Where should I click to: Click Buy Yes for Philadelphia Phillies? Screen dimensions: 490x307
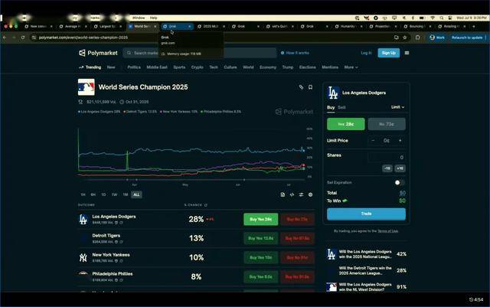coord(260,276)
